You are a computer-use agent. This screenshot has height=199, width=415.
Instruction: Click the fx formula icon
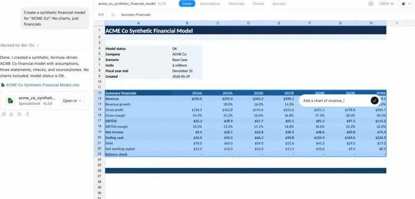(x=113, y=15)
